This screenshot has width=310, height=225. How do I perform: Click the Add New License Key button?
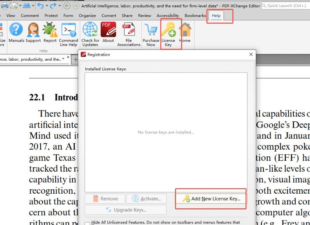point(211,199)
